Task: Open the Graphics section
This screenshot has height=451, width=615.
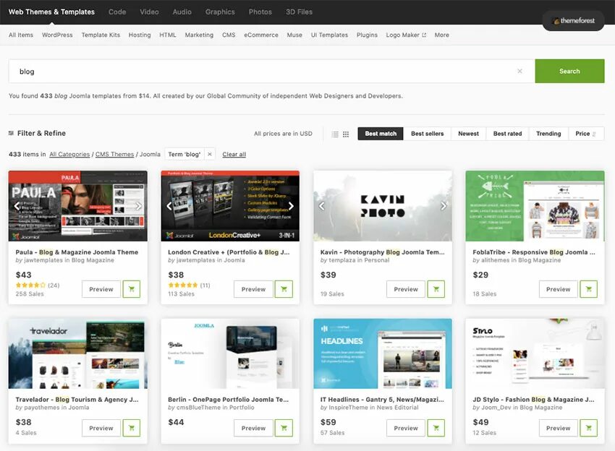Action: click(220, 12)
